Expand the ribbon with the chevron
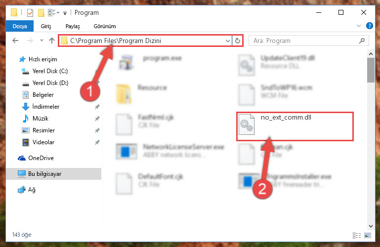380x247 pixels. pyautogui.click(x=359, y=26)
